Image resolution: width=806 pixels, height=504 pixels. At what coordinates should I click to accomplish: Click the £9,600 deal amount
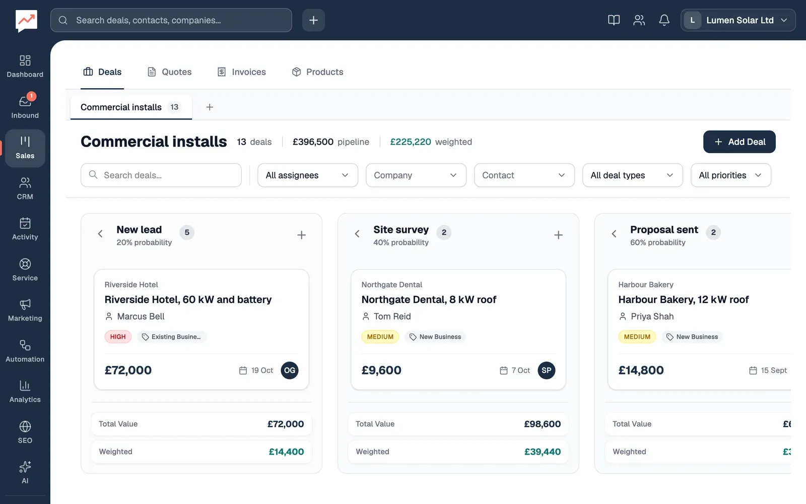(x=381, y=370)
